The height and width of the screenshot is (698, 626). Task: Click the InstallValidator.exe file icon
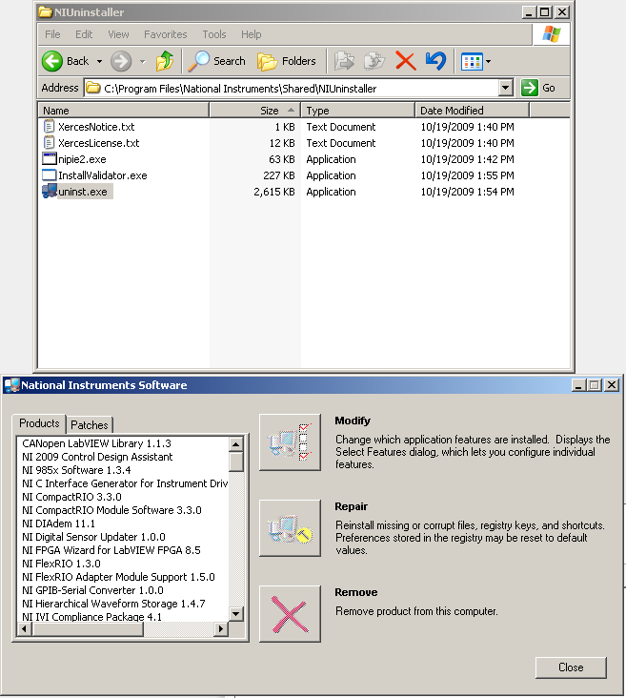coord(49,175)
